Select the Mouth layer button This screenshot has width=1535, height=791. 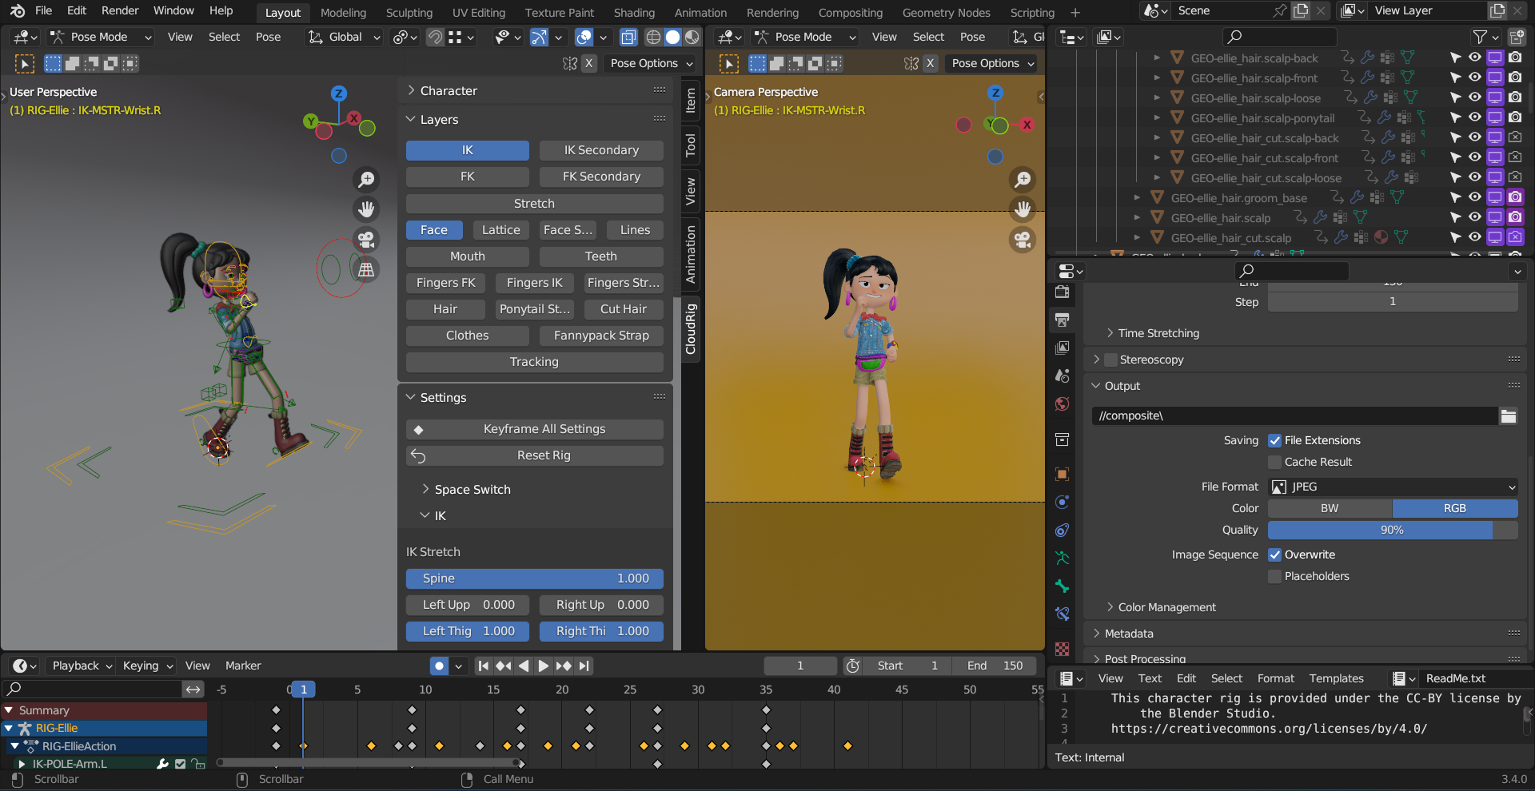click(x=466, y=256)
